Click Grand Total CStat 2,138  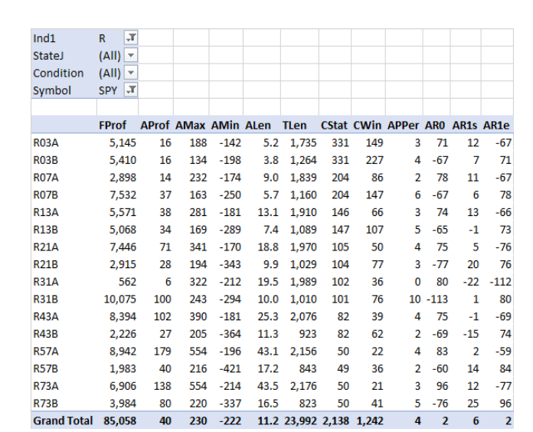tap(335, 421)
